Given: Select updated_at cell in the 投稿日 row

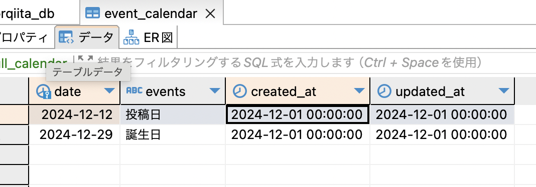Looking at the screenshot, I should pos(442,115).
